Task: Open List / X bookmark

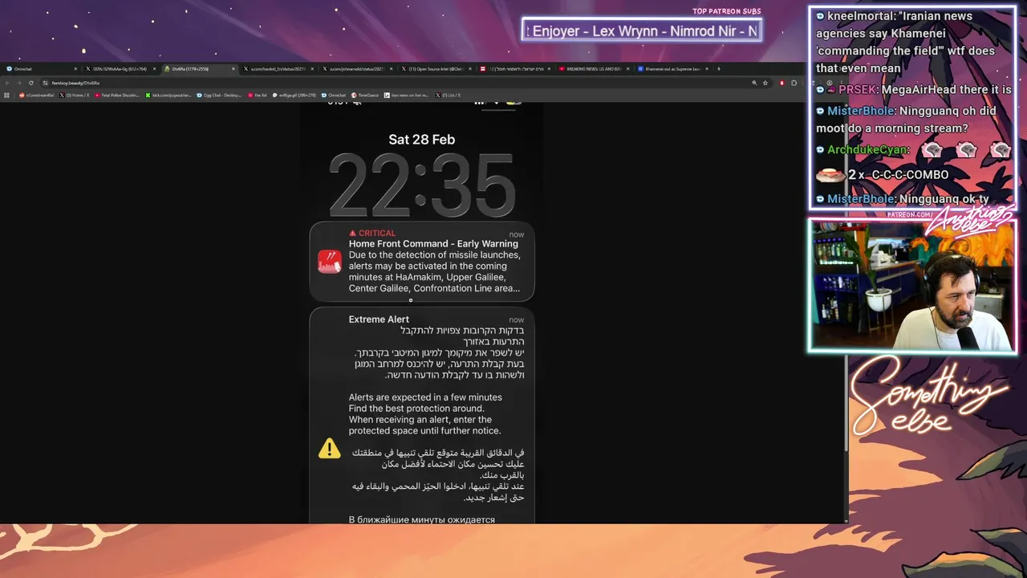Action: (448, 95)
